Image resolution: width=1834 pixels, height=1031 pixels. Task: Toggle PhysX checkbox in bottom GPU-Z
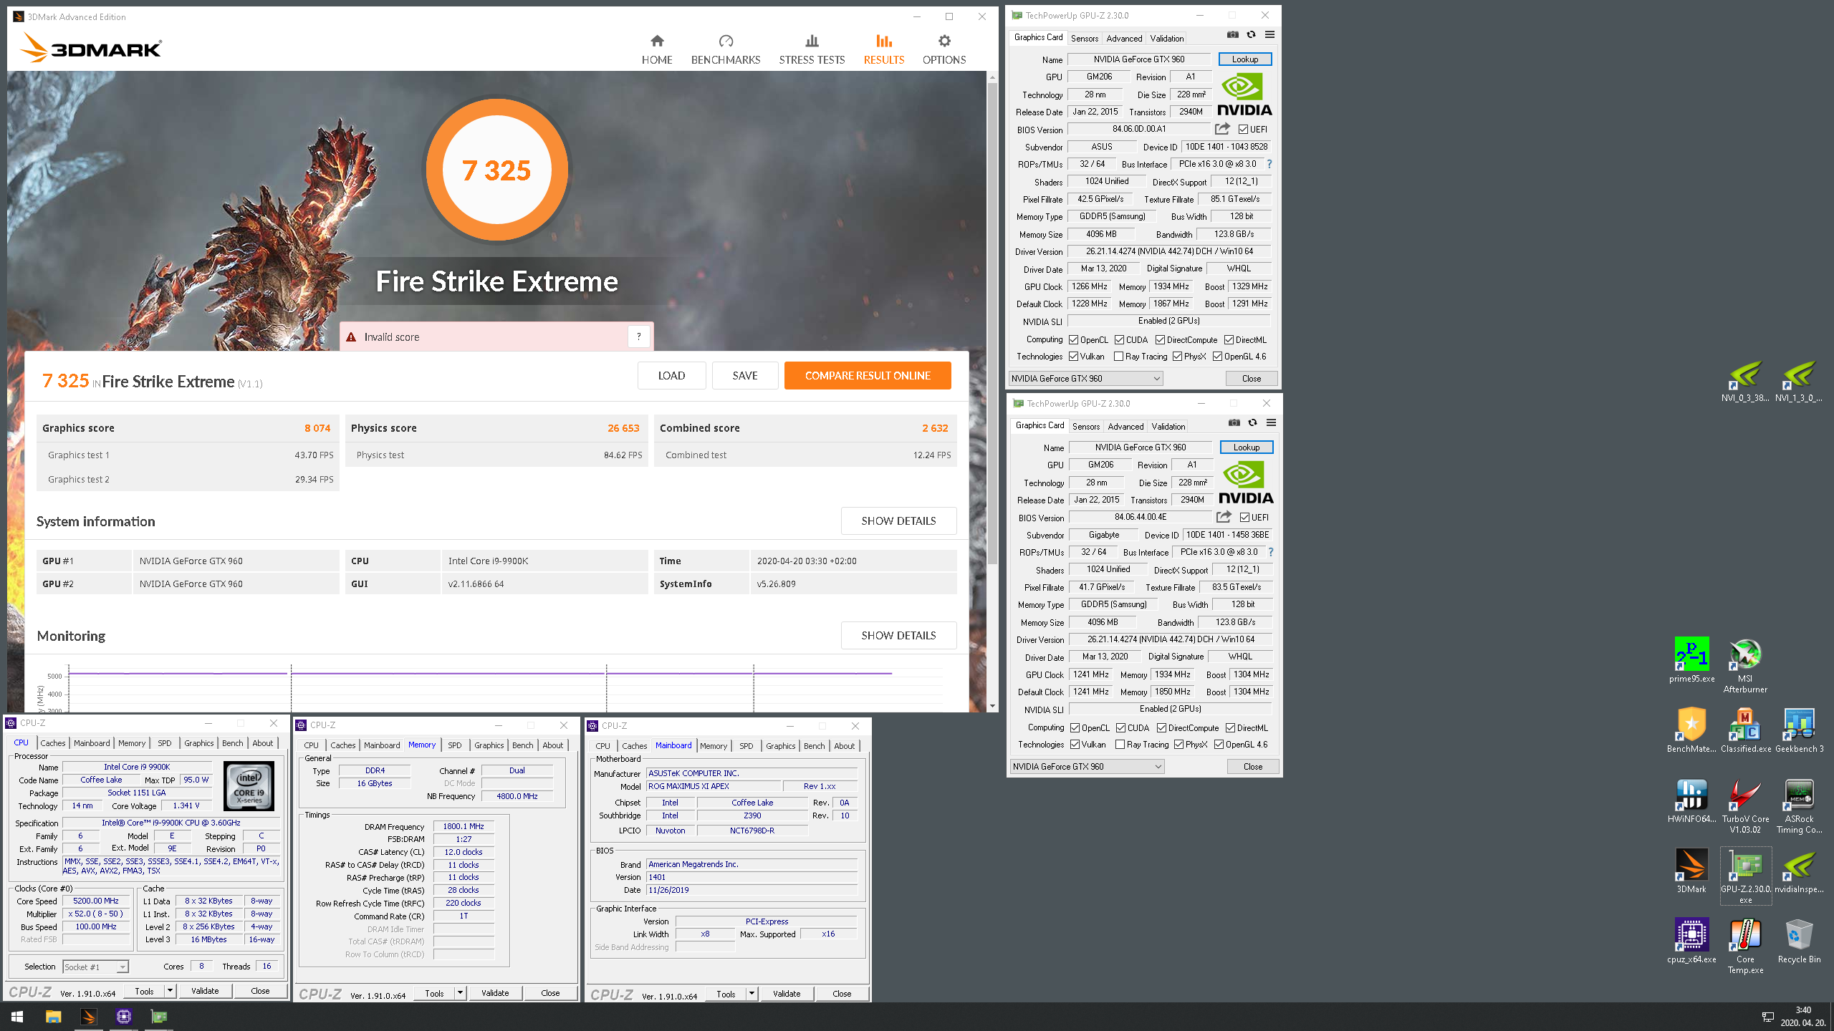tap(1178, 745)
